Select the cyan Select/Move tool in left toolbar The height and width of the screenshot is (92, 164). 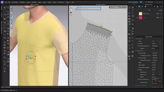5,12
